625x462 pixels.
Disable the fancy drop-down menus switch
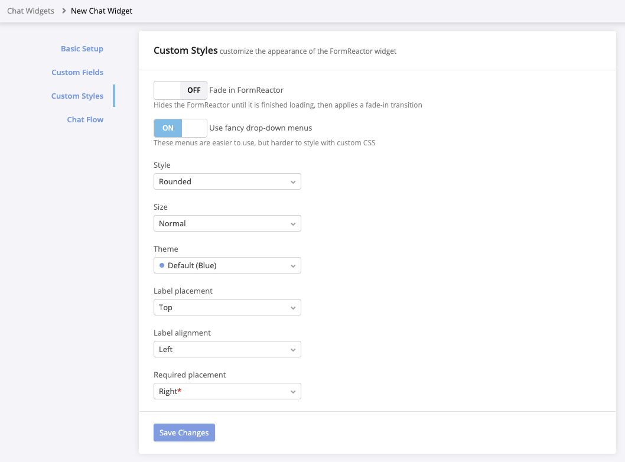pos(180,128)
